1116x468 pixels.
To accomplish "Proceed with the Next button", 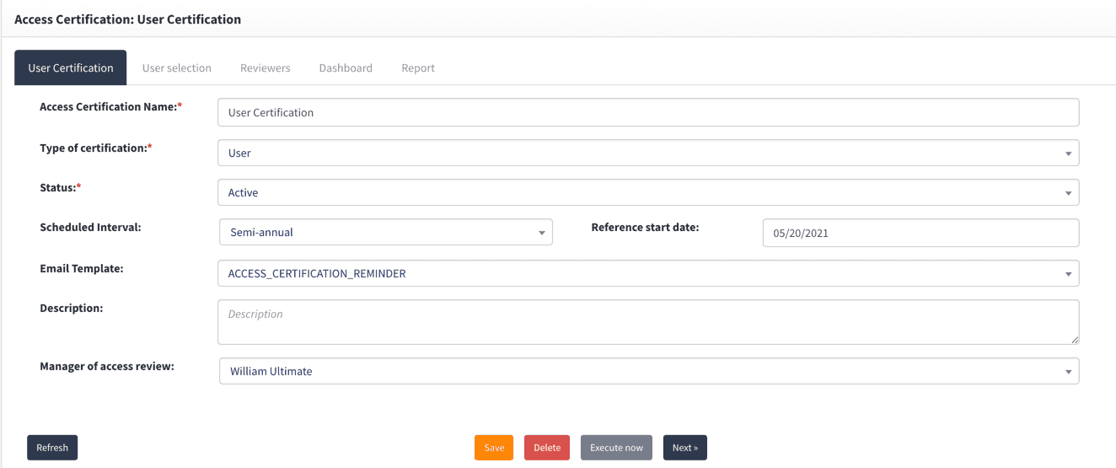I will tap(684, 448).
